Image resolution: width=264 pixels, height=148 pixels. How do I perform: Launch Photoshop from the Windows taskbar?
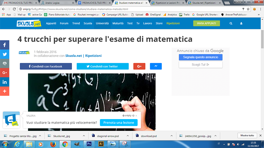[x=89, y=143]
